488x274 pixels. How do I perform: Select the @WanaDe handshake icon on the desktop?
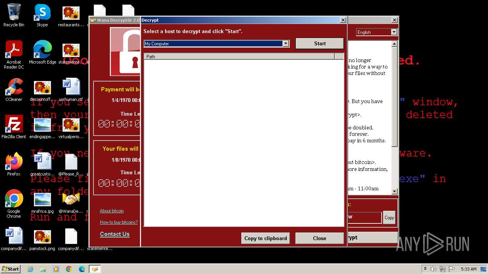click(71, 202)
